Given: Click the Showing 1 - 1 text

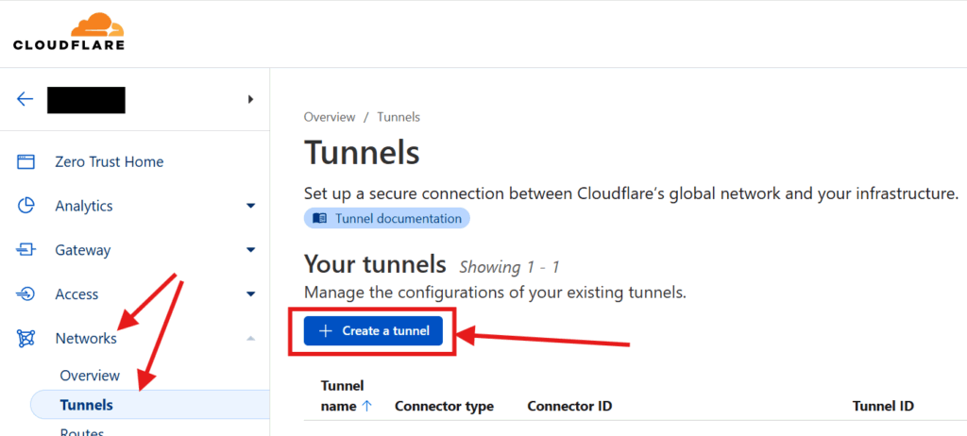Looking at the screenshot, I should pos(509,267).
